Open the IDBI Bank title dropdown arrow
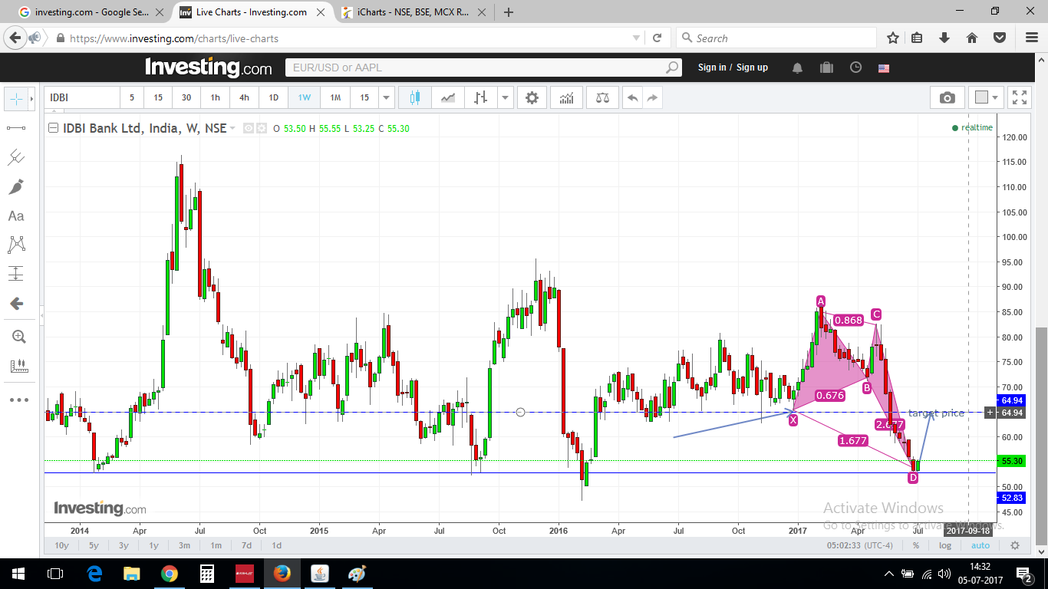Screen dimensions: 1048x589 click(x=233, y=129)
